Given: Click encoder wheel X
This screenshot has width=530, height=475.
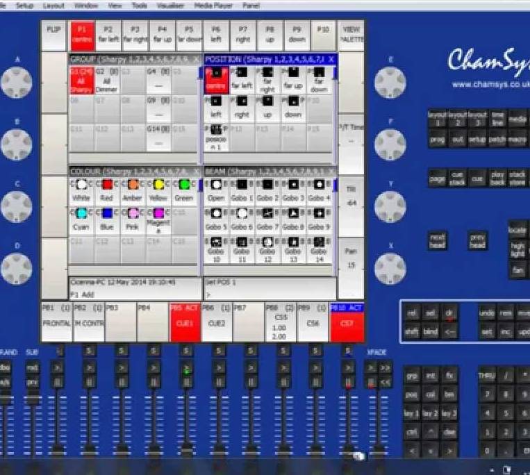Looking at the screenshot, I should click(x=390, y=269).
